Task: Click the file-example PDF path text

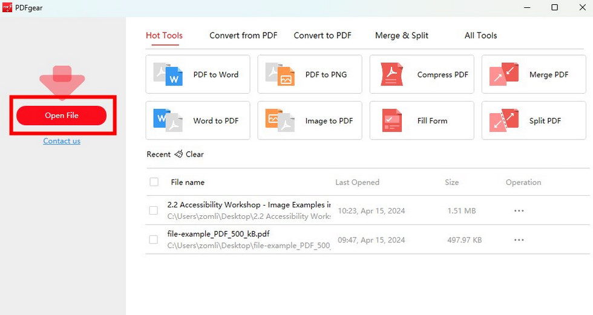Action: [x=249, y=245]
